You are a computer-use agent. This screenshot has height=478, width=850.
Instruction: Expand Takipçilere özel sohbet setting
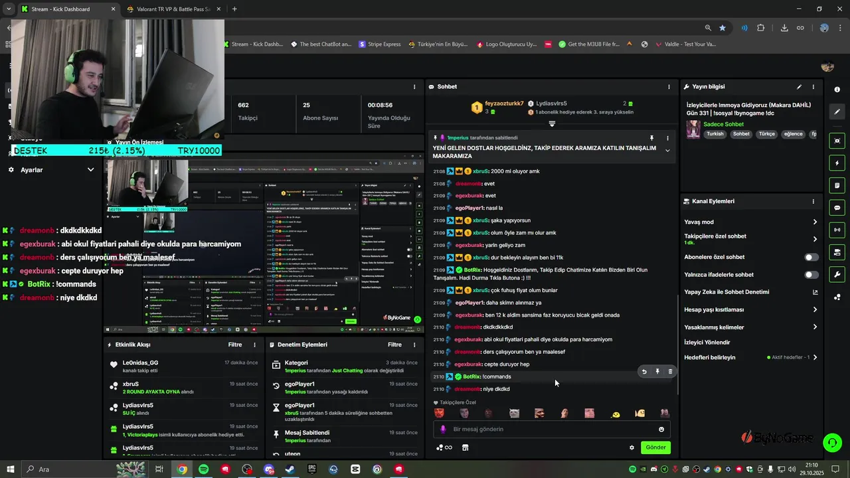coord(815,239)
